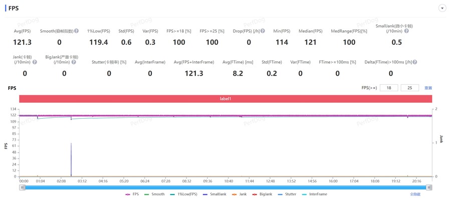Collapse the FPS panel with arrow button
The height and width of the screenshot is (198, 451).
pos(442,8)
